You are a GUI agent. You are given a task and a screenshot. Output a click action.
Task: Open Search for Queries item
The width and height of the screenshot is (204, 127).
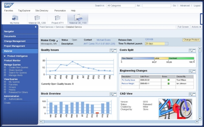[x=18, y=73]
